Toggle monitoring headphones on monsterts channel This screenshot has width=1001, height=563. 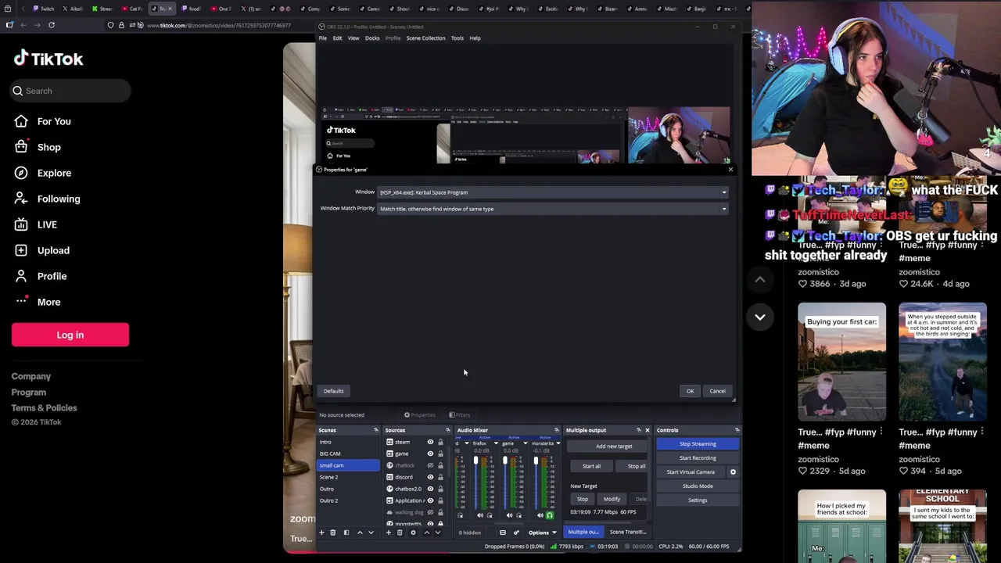[x=550, y=515]
